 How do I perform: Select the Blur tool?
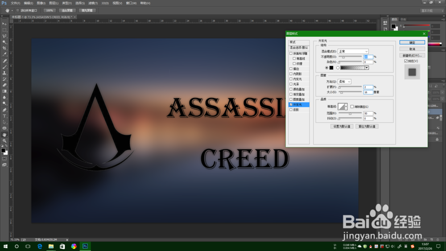4,97
